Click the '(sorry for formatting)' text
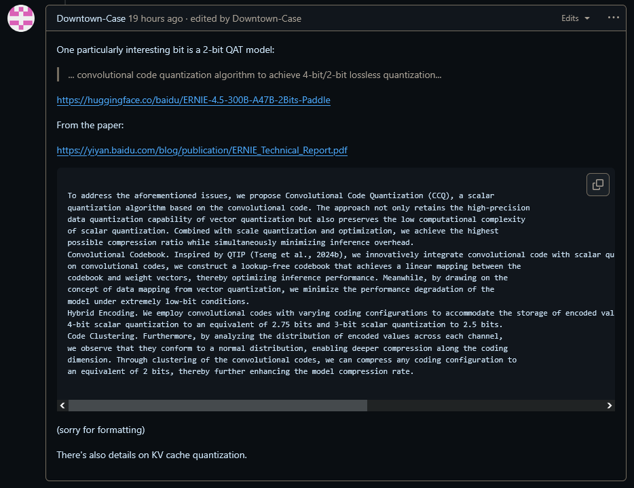Viewport: 634px width, 488px height. tap(100, 430)
